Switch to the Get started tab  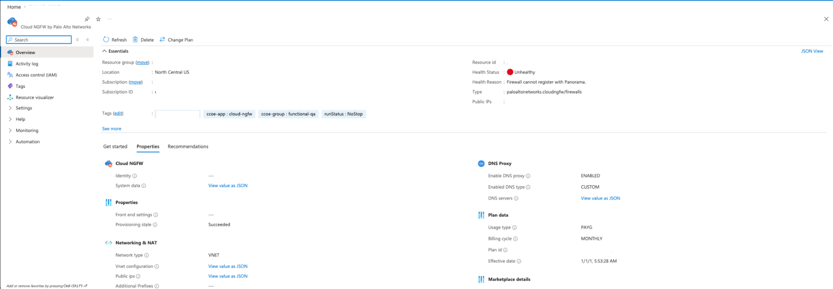click(115, 147)
